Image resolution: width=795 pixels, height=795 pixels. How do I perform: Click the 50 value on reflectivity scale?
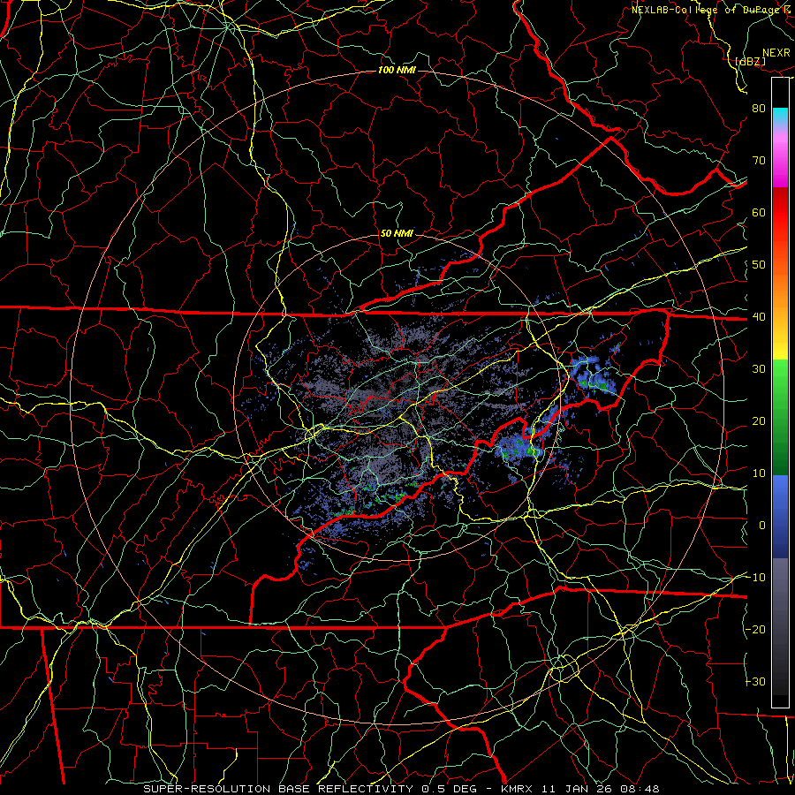click(759, 265)
